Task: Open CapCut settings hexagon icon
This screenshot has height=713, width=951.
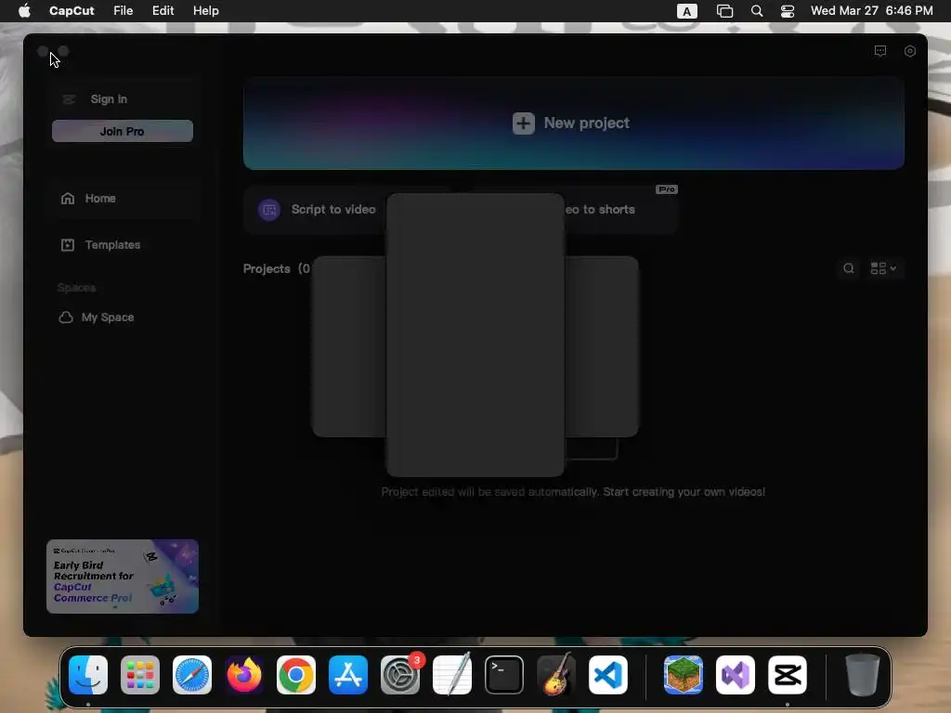Action: click(x=910, y=51)
